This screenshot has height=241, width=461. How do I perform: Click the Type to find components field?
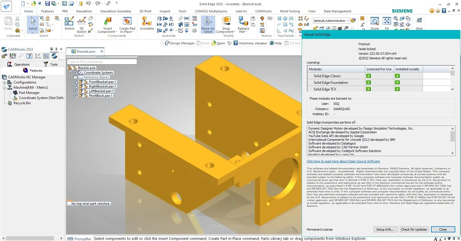[102, 62]
